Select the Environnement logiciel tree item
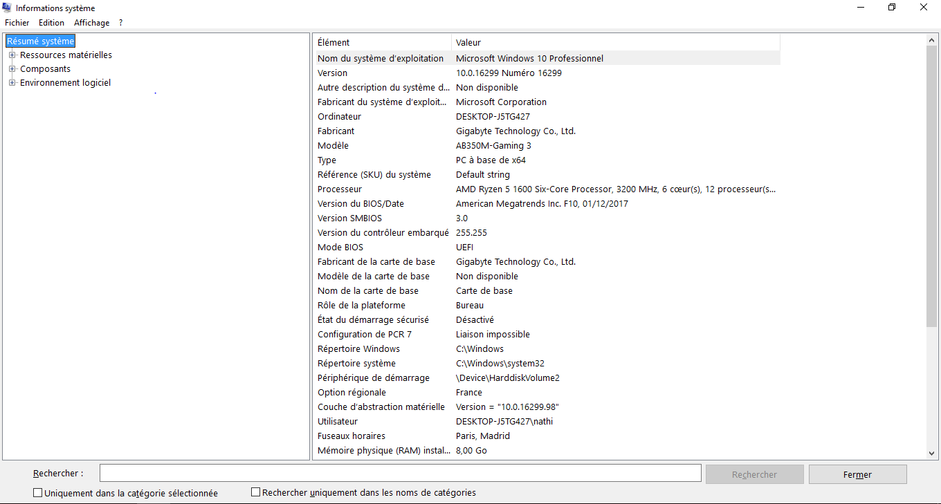Screen dimensions: 941x504 click(65, 83)
